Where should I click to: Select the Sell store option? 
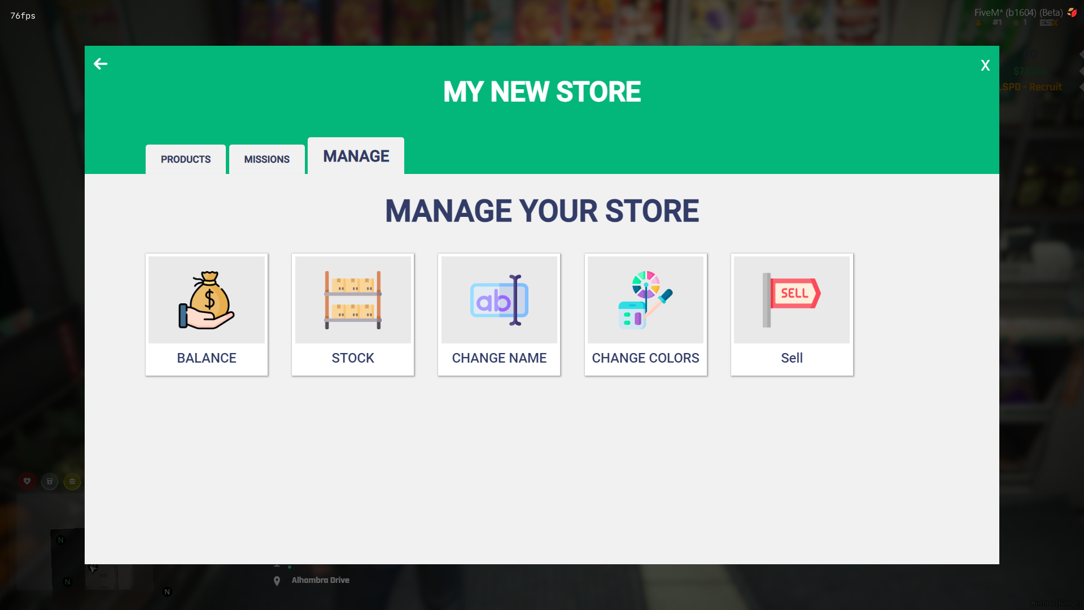(x=792, y=358)
